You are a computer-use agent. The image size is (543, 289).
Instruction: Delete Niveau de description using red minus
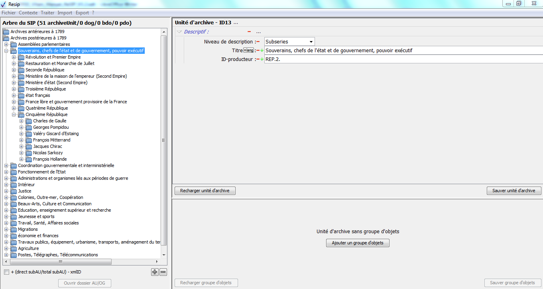tap(258, 42)
